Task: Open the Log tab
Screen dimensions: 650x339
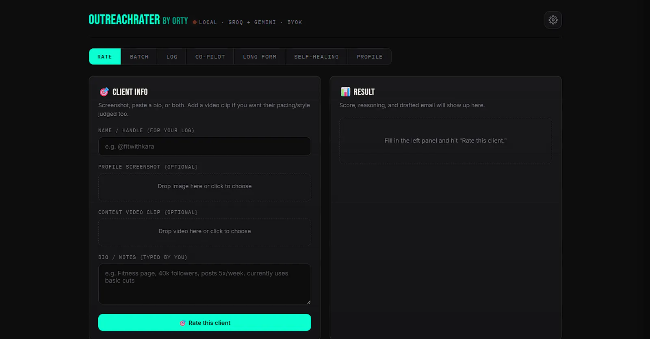Action: (x=172, y=56)
